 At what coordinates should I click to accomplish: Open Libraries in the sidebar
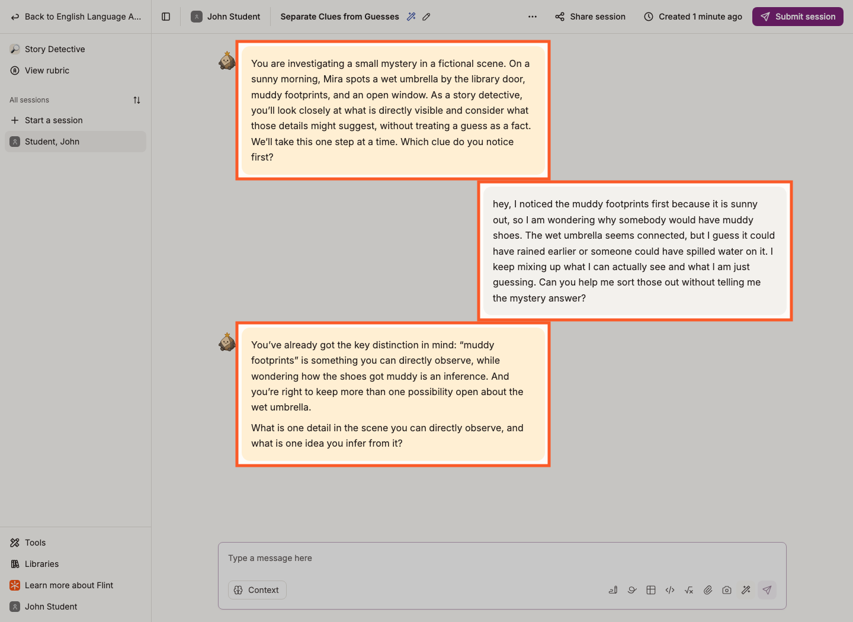coord(75,564)
